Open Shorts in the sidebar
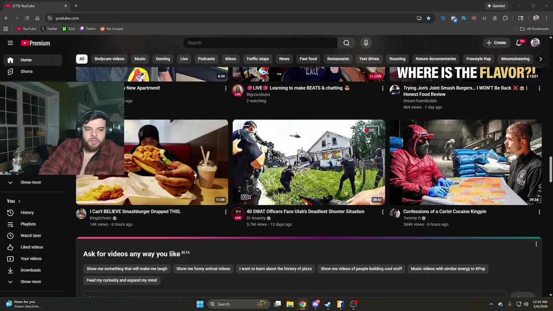553x311 pixels. pyautogui.click(x=33, y=72)
